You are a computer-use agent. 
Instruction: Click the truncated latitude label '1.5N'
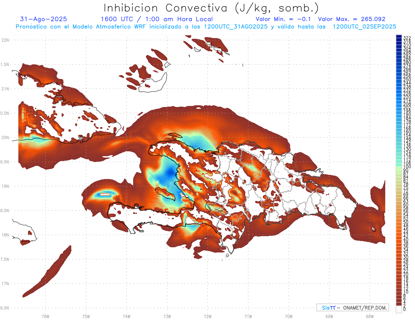click(4, 64)
